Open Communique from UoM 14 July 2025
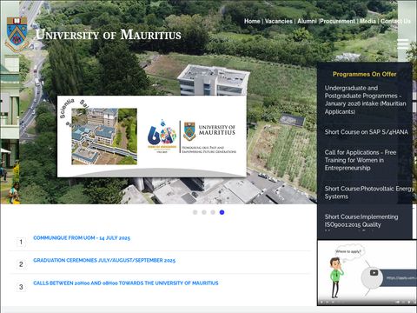 82,238
